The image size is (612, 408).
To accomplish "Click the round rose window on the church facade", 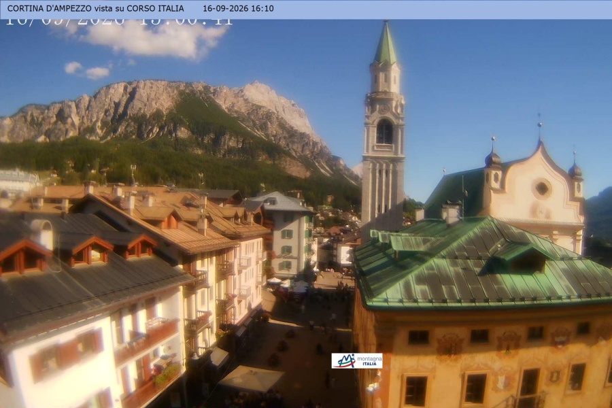I will coord(542,188).
